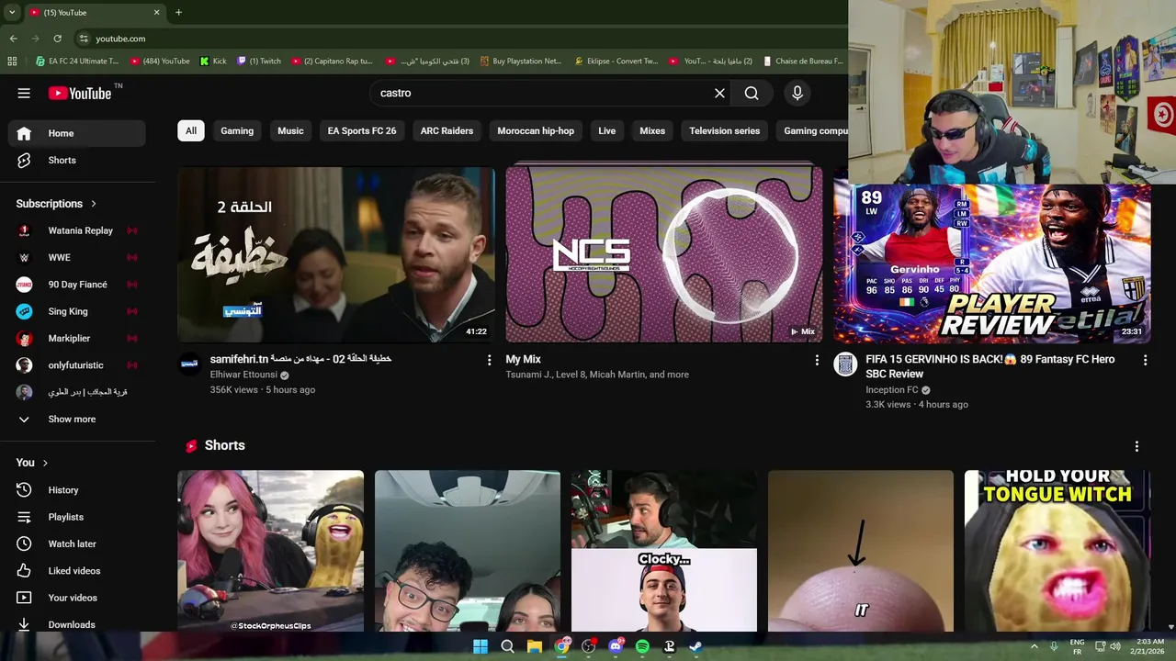The height and width of the screenshot is (661, 1176).
Task: Open the Inception FC channel avatar
Action: 845,364
